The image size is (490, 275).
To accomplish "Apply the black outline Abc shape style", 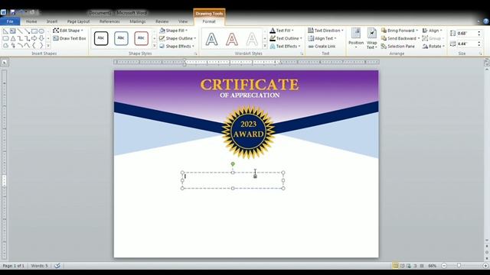I will [x=101, y=38].
